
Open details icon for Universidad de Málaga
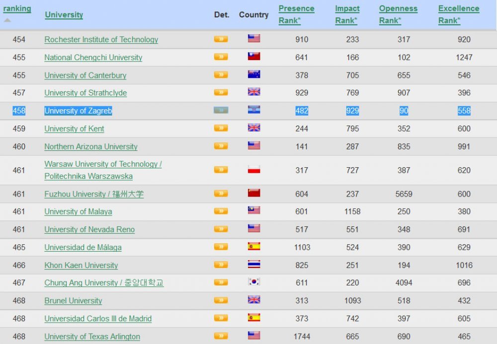click(221, 247)
